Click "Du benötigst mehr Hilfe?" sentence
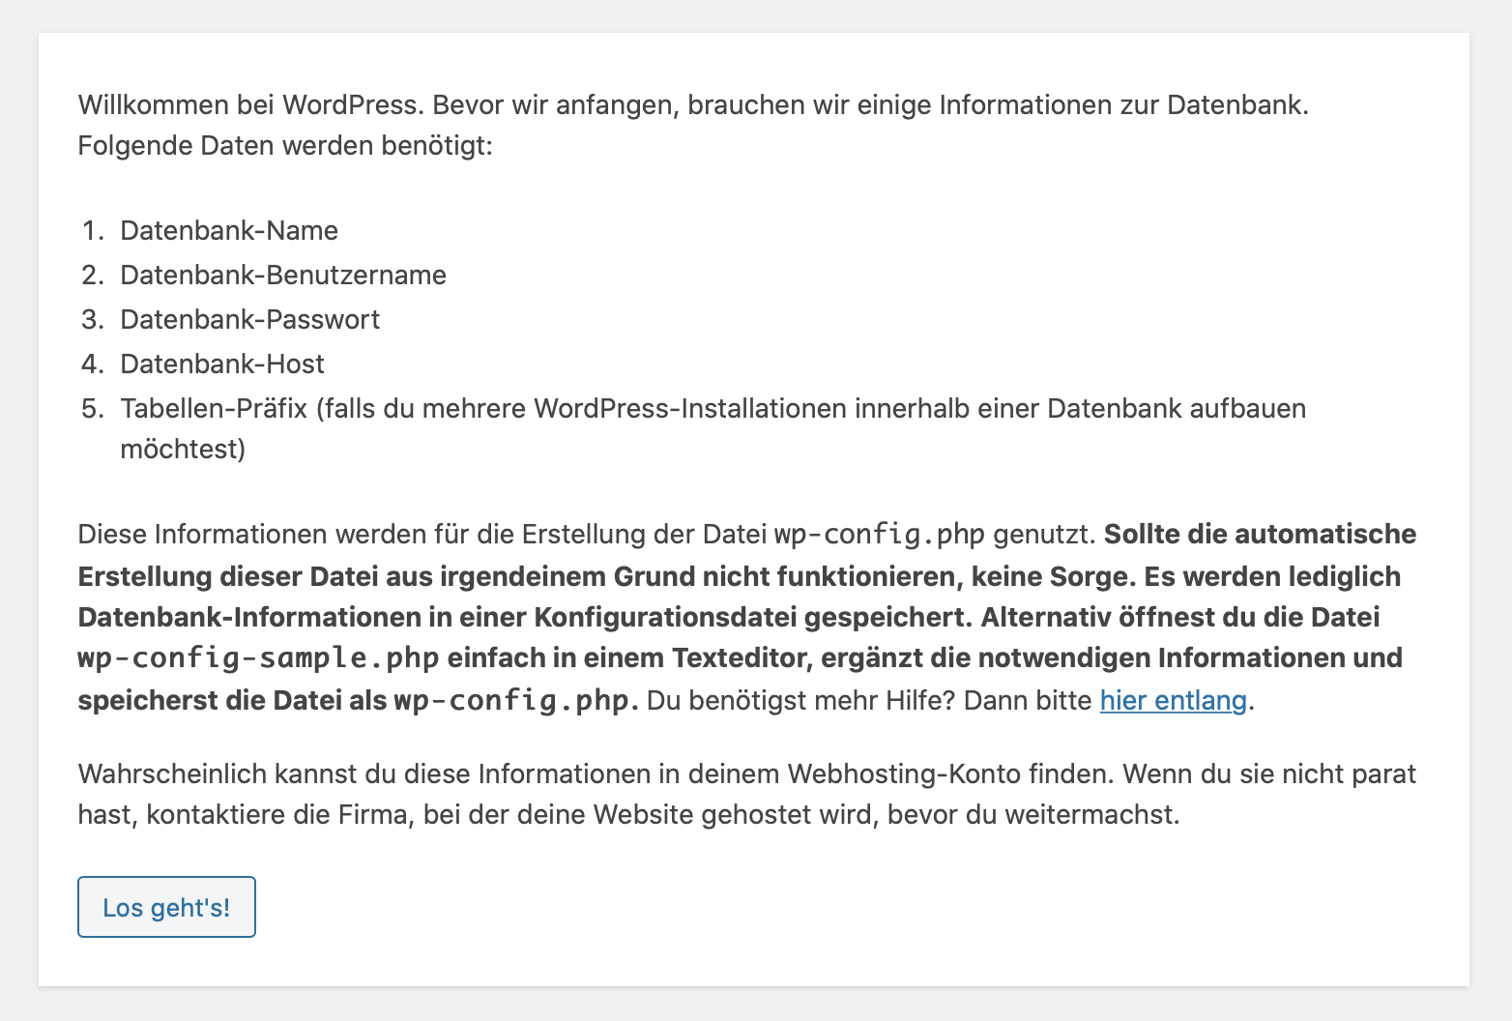This screenshot has width=1512, height=1021. [801, 700]
